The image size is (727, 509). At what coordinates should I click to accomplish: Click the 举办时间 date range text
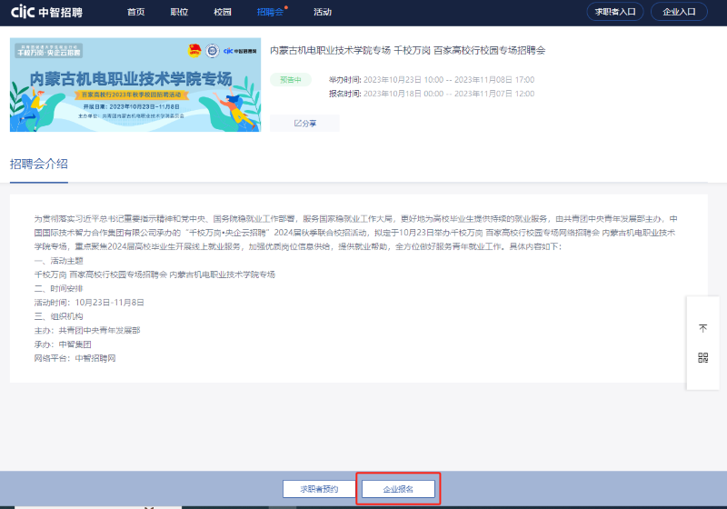point(431,80)
